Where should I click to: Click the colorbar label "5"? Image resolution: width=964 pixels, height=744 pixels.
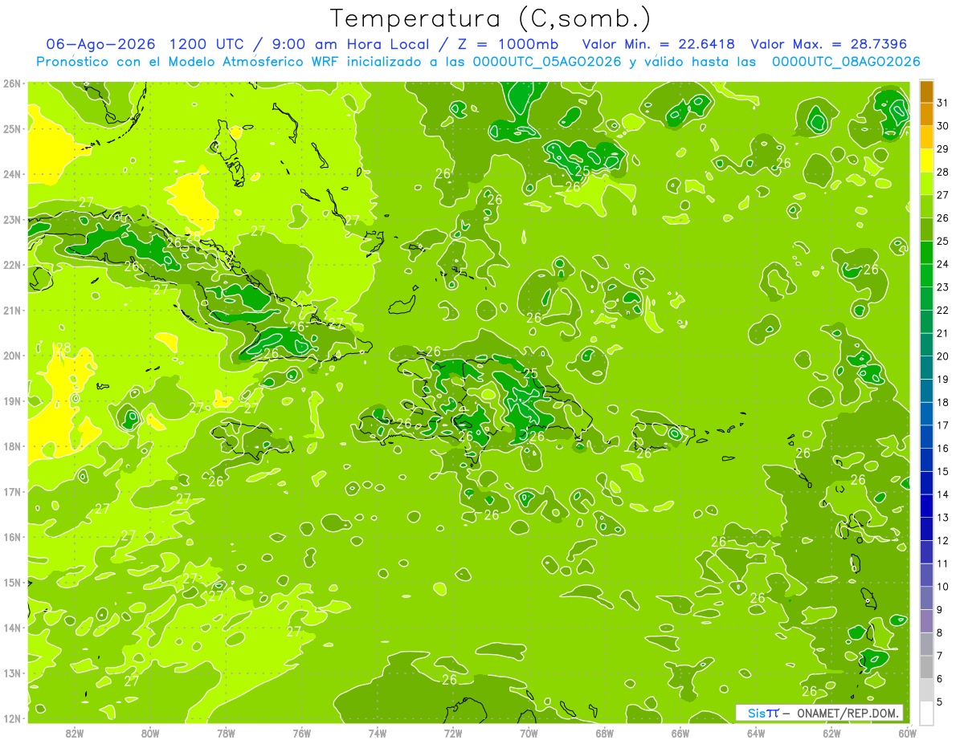coord(941,701)
